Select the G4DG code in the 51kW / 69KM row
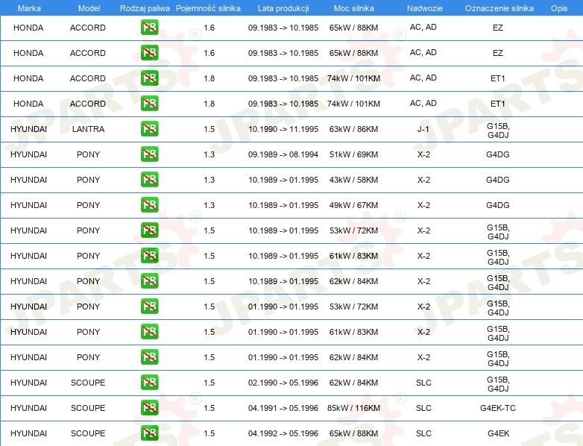This screenshot has width=583, height=446. tap(498, 154)
